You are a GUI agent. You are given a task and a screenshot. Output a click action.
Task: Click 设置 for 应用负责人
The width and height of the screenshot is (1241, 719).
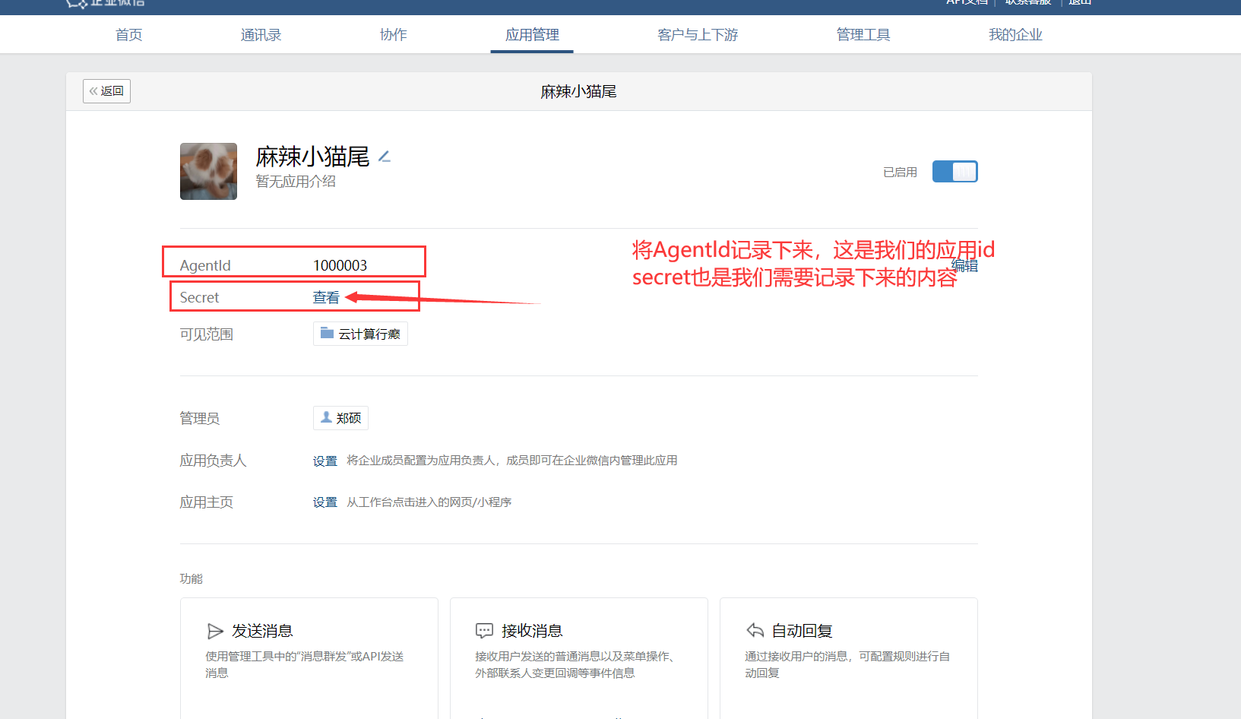(x=324, y=461)
